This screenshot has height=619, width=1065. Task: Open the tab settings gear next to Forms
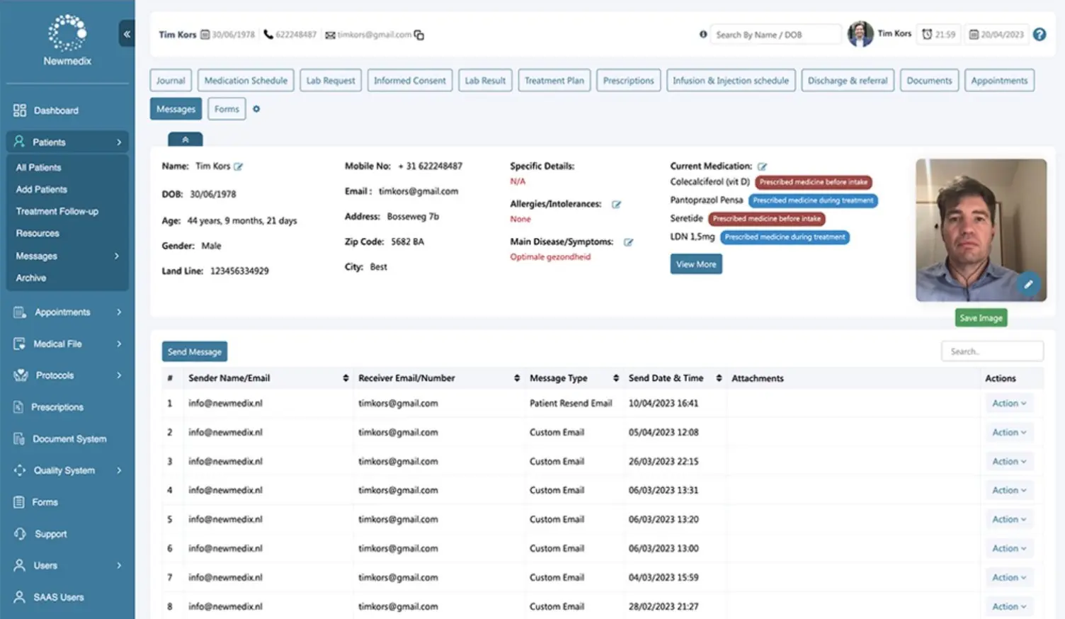click(256, 108)
